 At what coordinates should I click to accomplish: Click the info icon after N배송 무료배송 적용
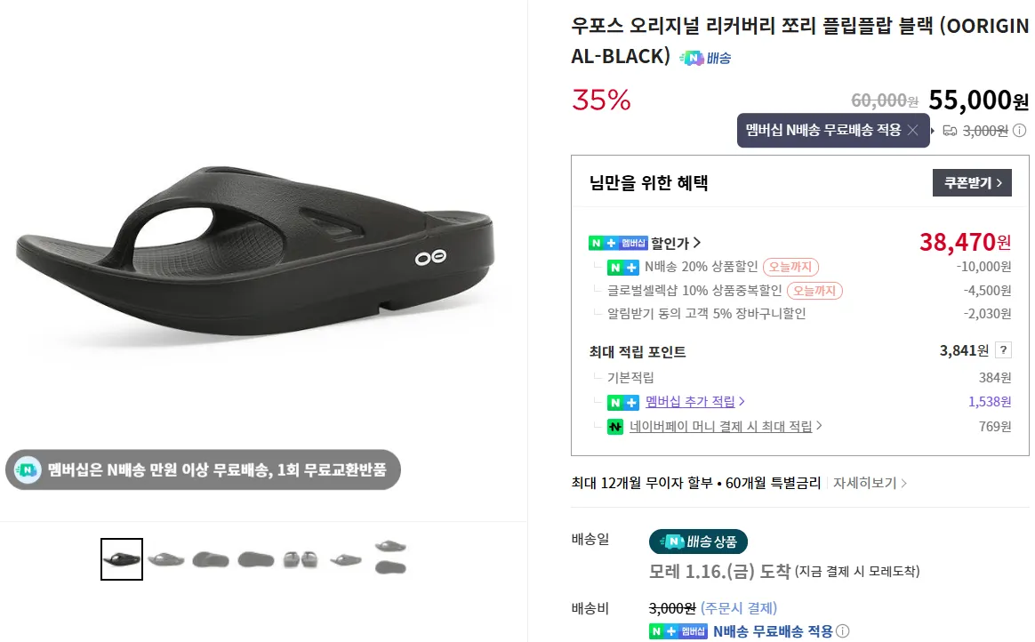tap(843, 631)
